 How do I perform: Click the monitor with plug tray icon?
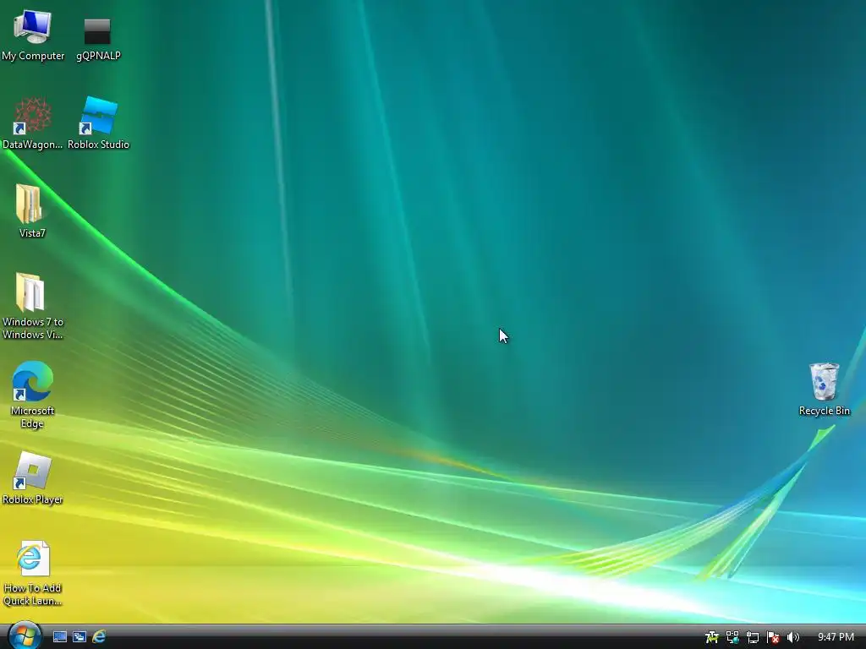click(x=752, y=637)
